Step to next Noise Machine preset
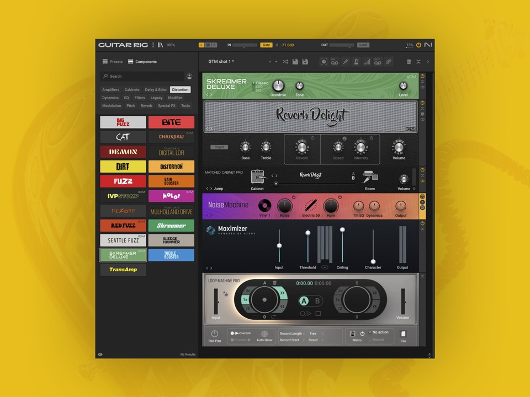Viewport: 530px width, 397px height. point(211,215)
